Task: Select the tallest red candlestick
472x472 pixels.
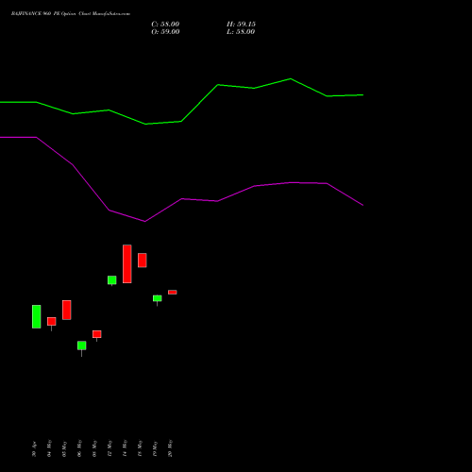Action: click(x=127, y=263)
